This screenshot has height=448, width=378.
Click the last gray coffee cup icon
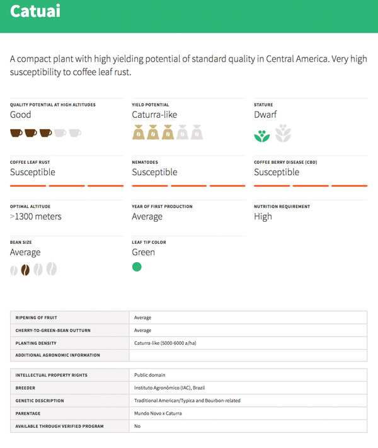pyautogui.click(x=75, y=133)
